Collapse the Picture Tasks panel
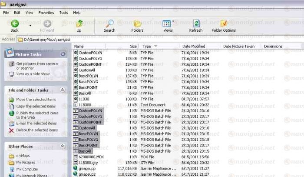Image resolution: width=304 pixels, height=177 pixels. click(63, 54)
